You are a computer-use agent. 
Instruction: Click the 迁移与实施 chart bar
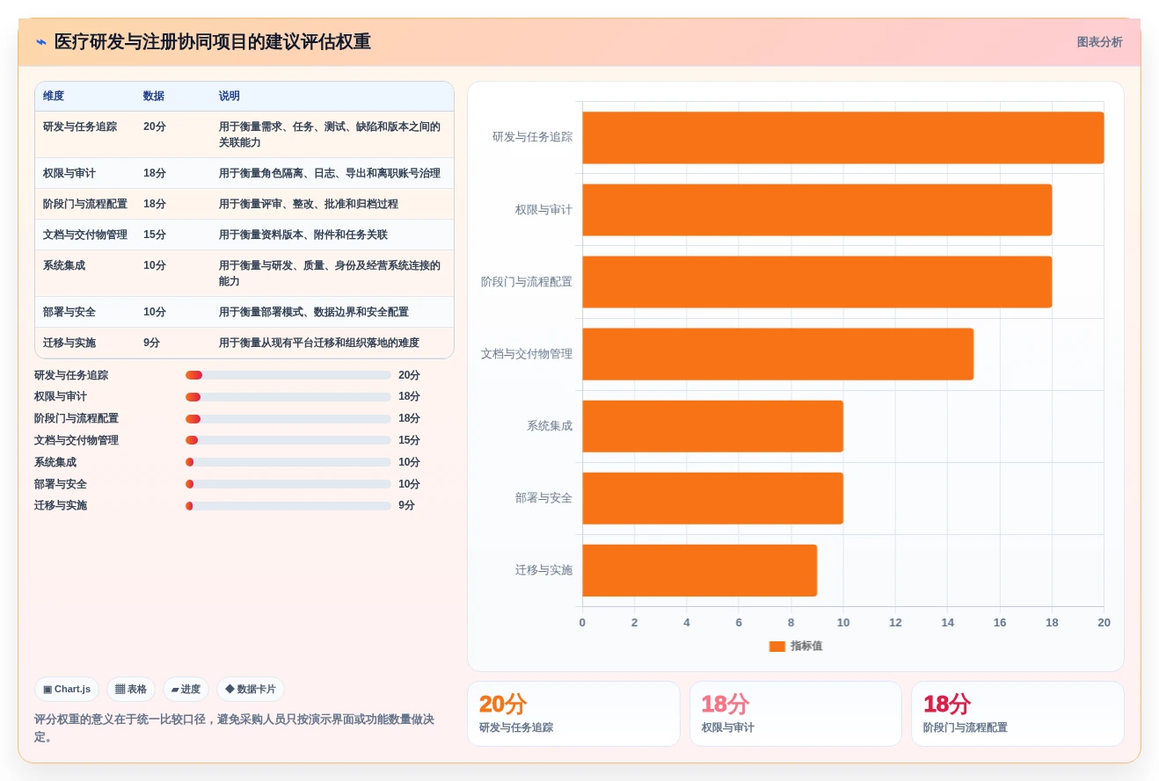tap(699, 570)
